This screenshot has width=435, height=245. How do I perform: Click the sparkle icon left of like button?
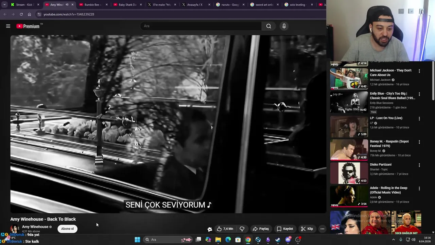pyautogui.click(x=210, y=229)
